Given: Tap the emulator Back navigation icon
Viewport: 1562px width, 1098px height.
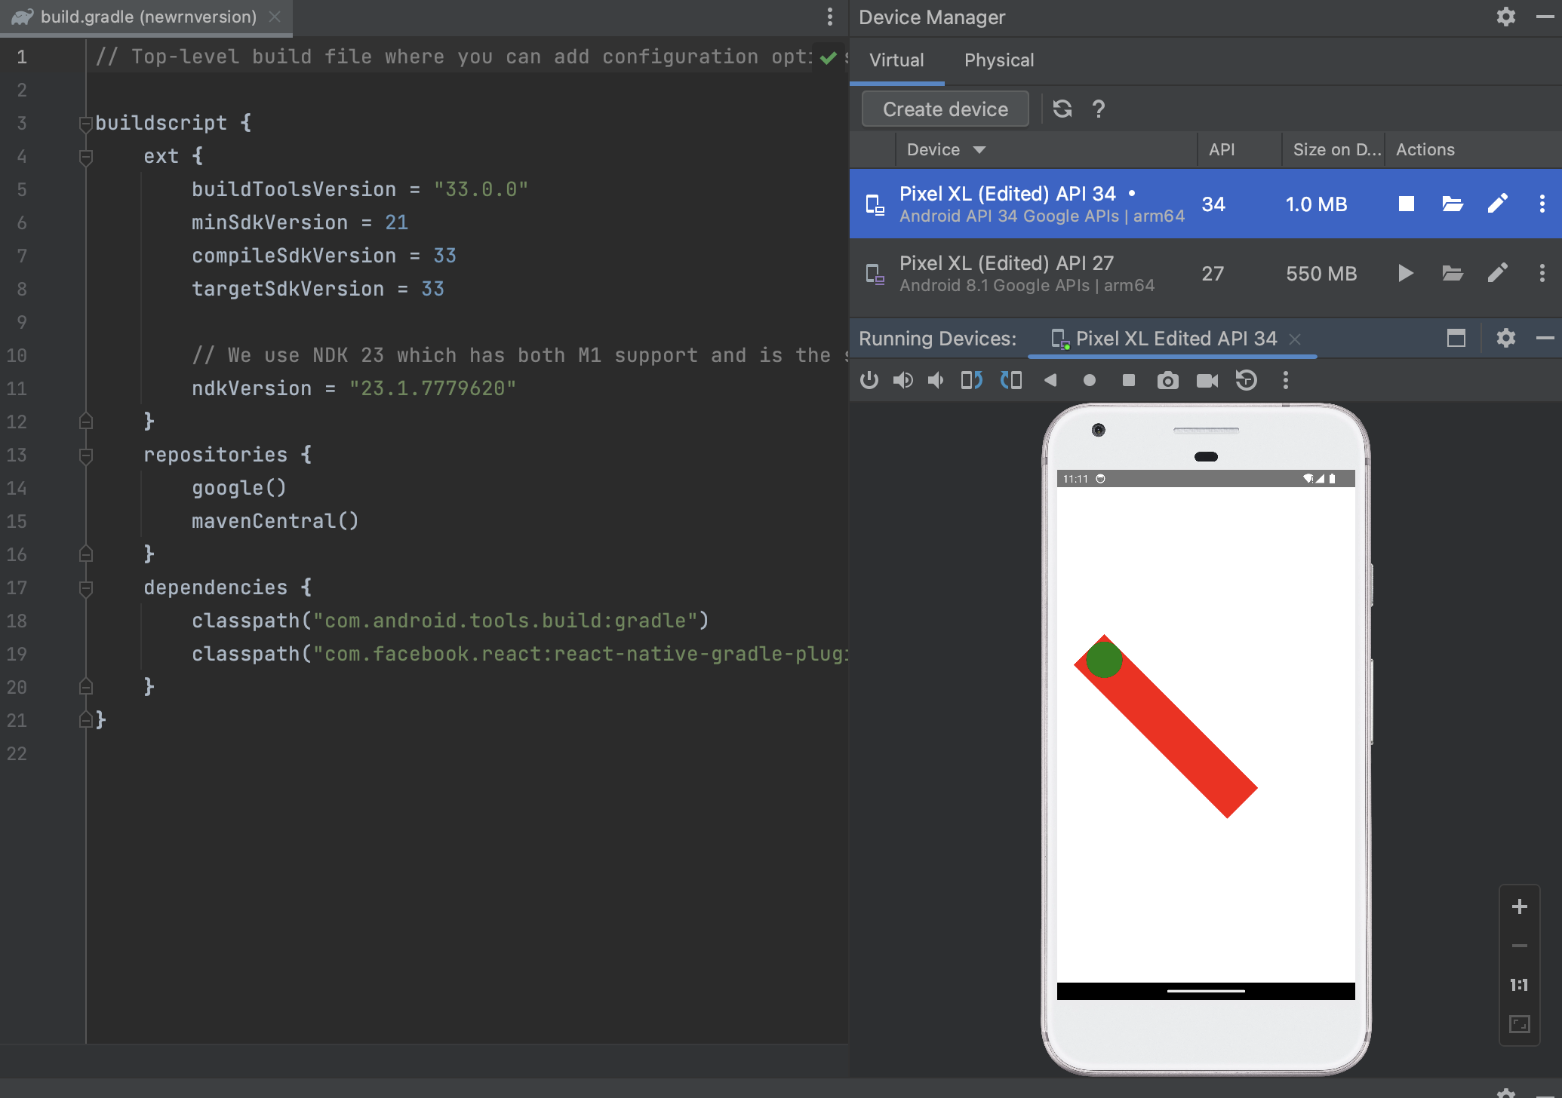Looking at the screenshot, I should tap(1051, 380).
